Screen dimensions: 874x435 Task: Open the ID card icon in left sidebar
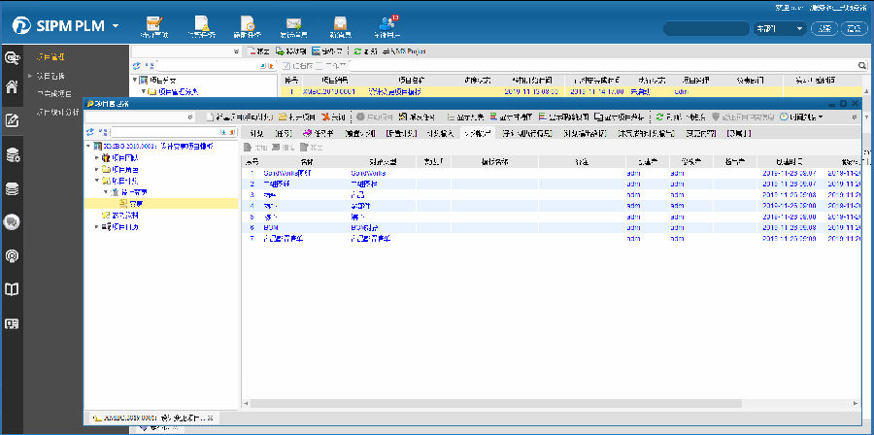[13, 323]
